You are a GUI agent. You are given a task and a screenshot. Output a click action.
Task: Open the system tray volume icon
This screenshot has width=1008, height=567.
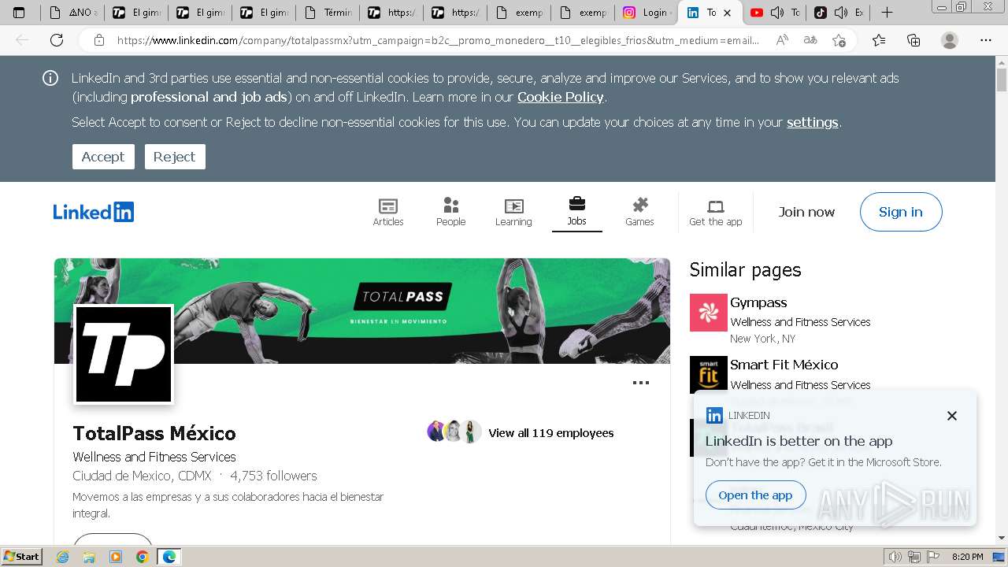[x=895, y=557]
